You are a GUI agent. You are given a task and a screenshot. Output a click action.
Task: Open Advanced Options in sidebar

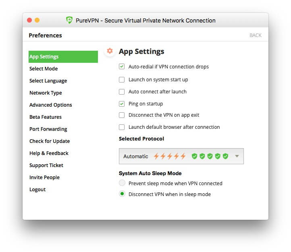pyautogui.click(x=51, y=105)
